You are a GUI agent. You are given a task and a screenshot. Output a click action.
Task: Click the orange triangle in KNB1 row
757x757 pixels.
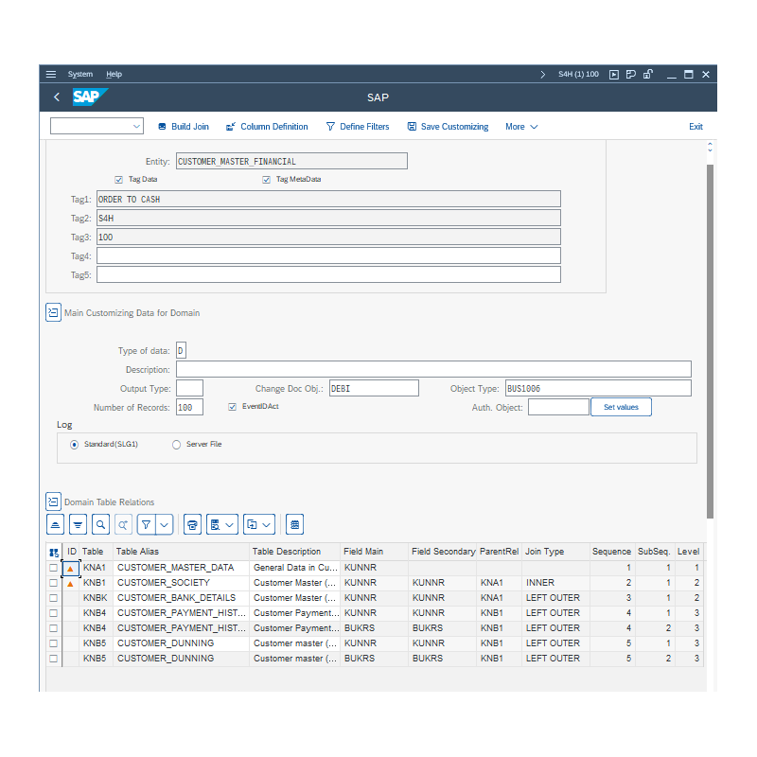click(x=70, y=583)
